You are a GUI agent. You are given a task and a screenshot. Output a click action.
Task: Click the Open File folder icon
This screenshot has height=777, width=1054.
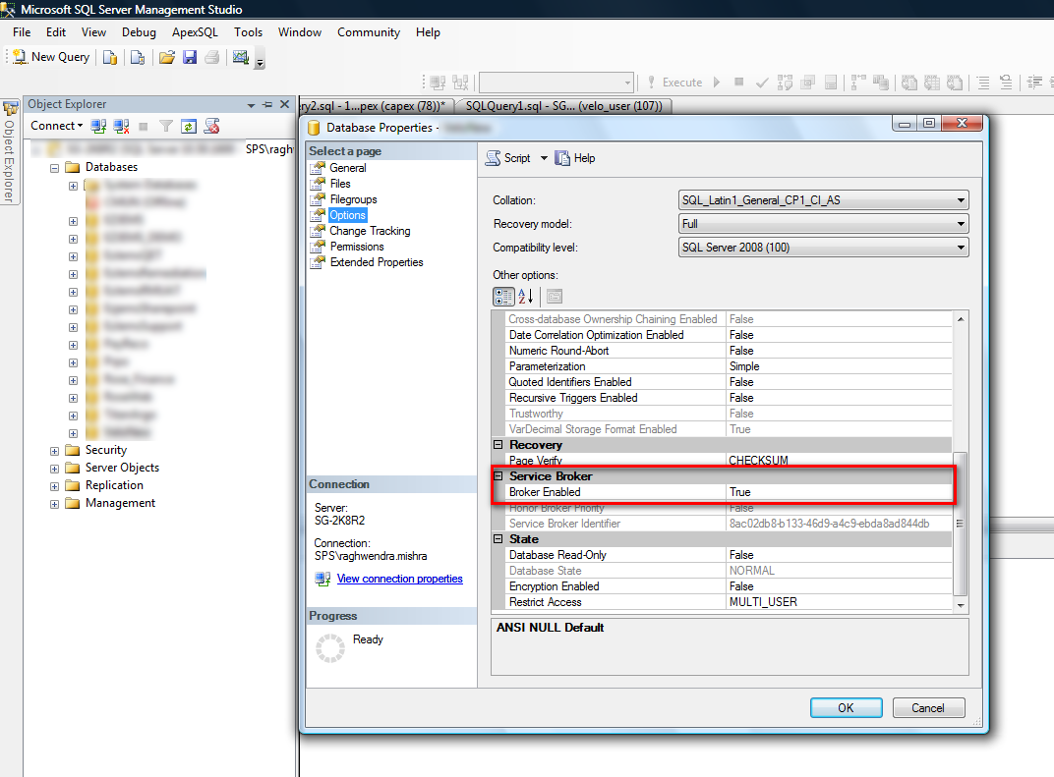tap(167, 58)
